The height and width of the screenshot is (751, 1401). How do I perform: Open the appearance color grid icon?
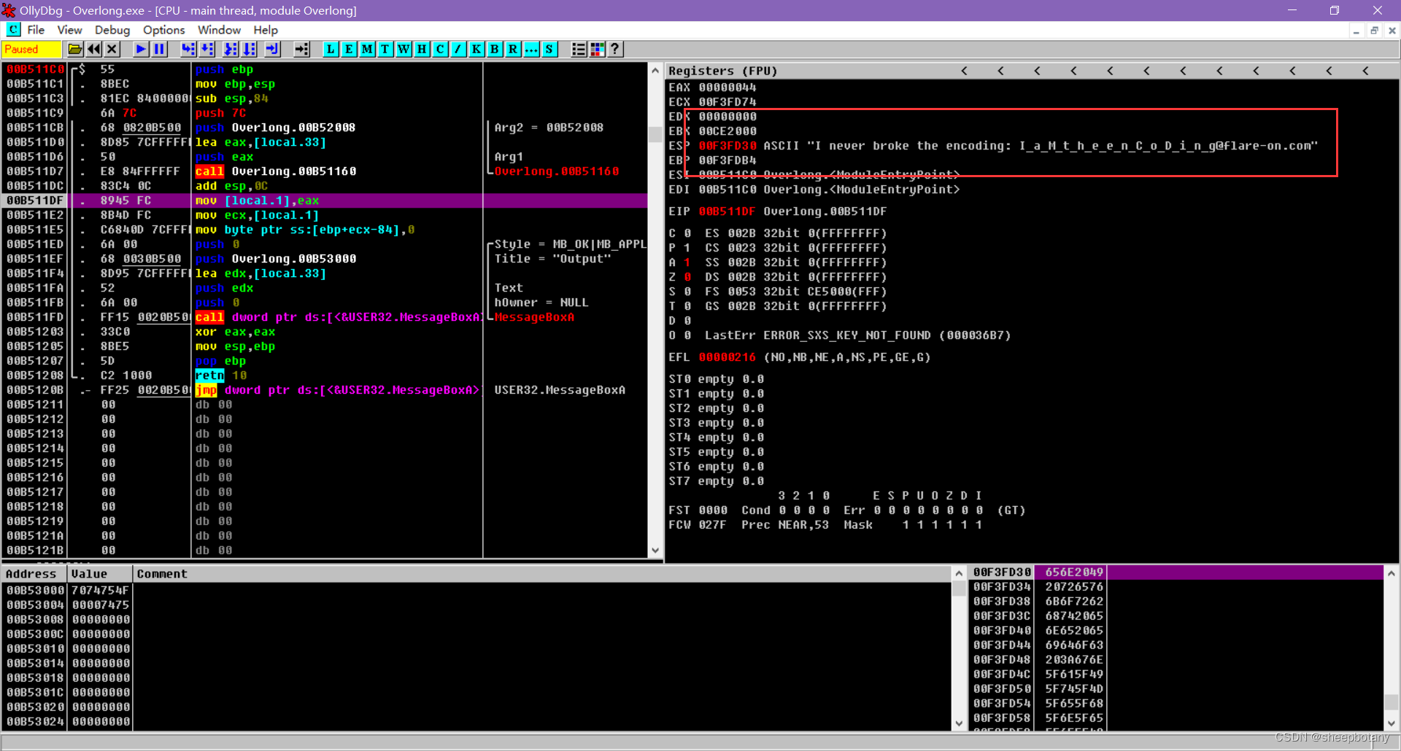(597, 49)
